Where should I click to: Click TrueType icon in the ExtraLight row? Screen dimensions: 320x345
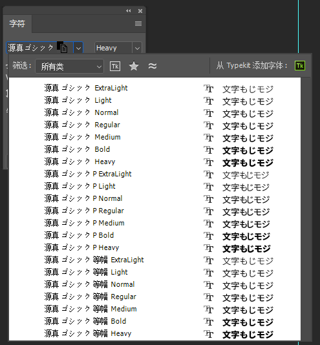point(209,89)
